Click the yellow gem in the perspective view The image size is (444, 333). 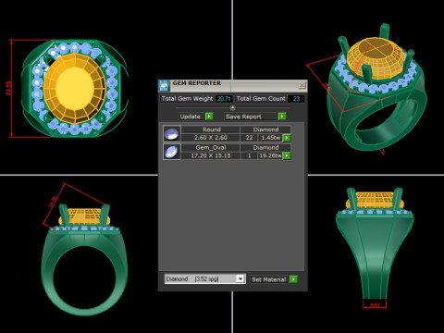375,58
